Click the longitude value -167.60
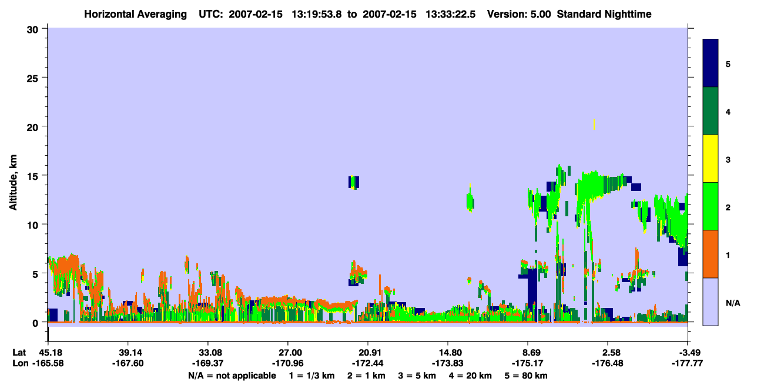Viewport: 764px width, 392px height. point(128,363)
